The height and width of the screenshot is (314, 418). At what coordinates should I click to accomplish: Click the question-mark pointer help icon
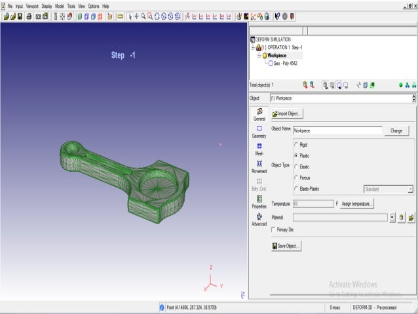tap(277, 16)
